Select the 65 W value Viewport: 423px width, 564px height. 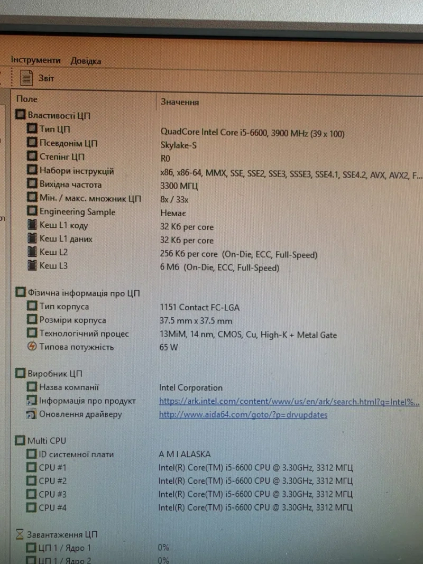point(169,347)
